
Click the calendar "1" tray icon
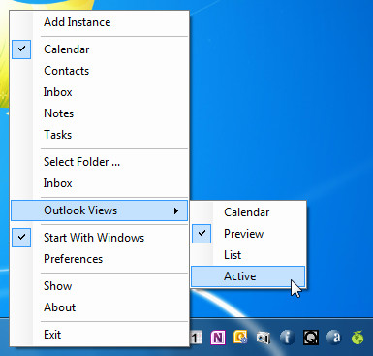point(196,338)
